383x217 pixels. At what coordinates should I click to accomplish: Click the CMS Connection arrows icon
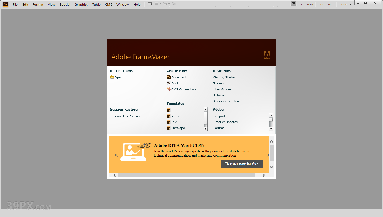point(169,89)
